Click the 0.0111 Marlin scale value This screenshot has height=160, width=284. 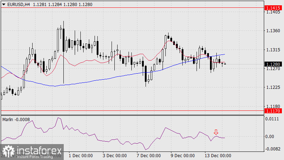273,120
